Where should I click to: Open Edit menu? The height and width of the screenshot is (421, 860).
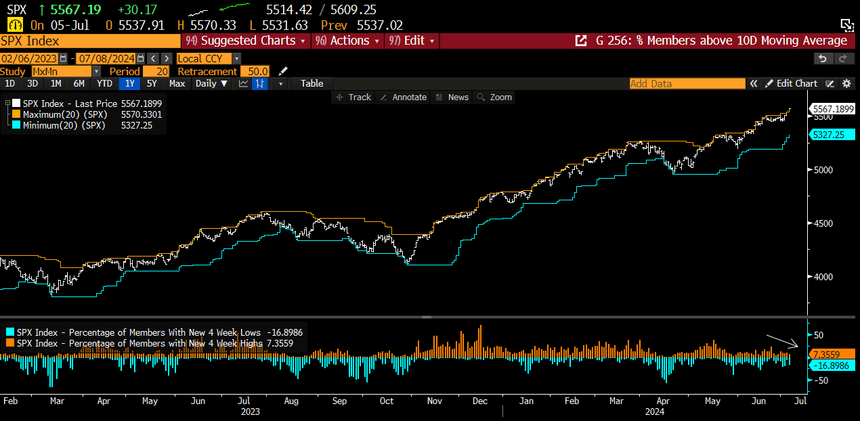(x=412, y=41)
